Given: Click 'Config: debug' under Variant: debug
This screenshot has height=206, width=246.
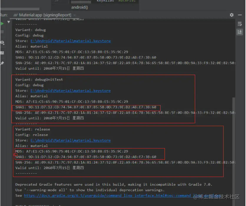Looking at the screenshot, I should pyautogui.click(x=29, y=35).
